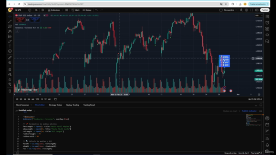Image resolution: width=276 pixels, height=155 pixels.
Task: Open the watchlist panel icon
Action: [x=267, y=16]
